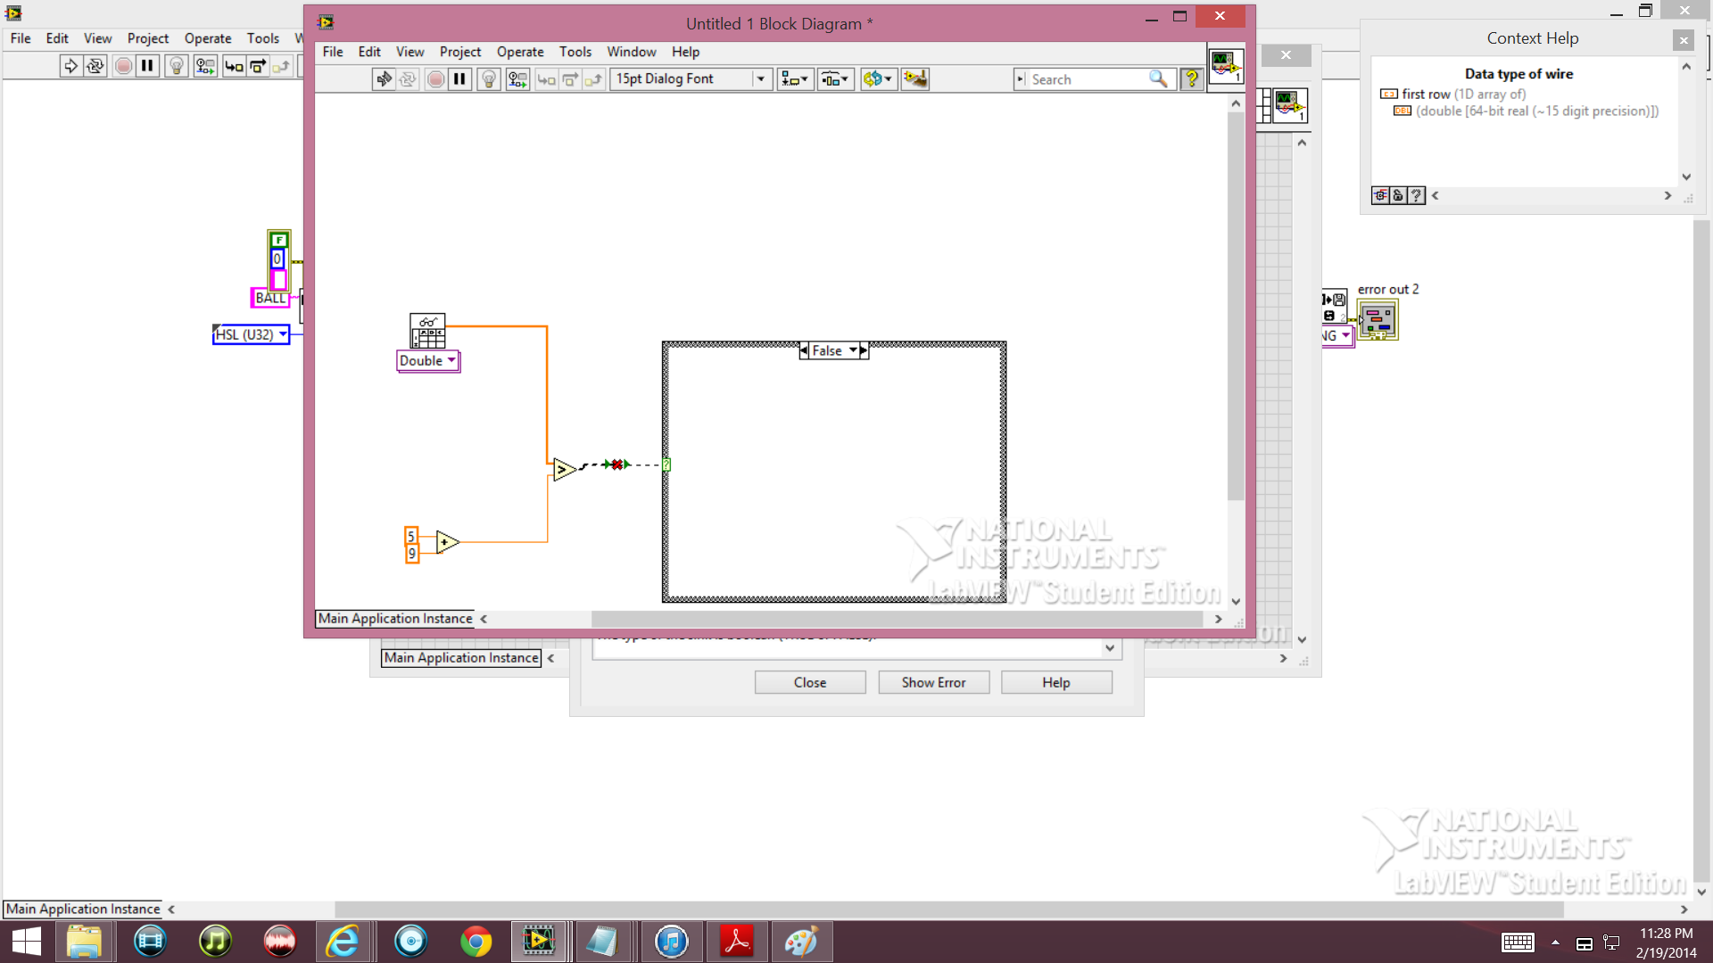This screenshot has width=1713, height=963.
Task: Click Step Into in Untitled 1 toolbar
Action: [x=546, y=79]
